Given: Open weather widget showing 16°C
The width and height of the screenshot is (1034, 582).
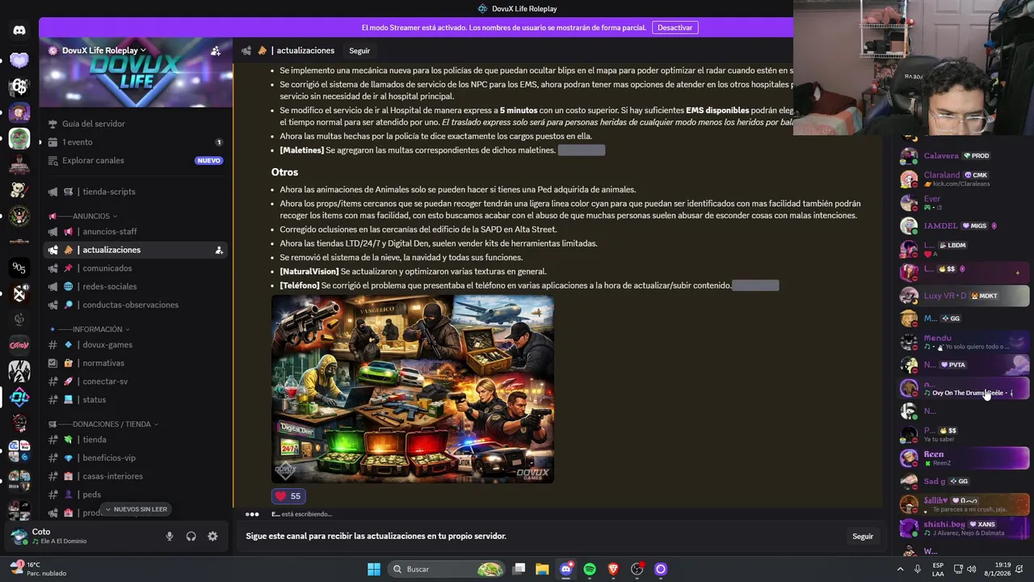Looking at the screenshot, I should click(38, 569).
